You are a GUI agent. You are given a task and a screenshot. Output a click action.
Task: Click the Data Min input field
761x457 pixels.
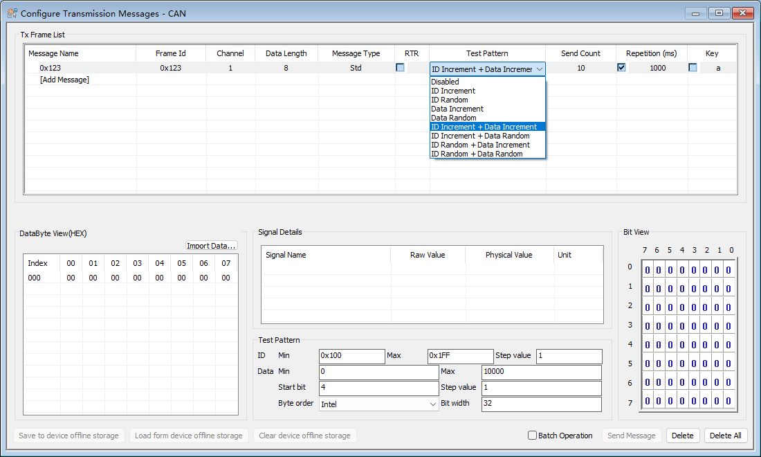click(x=379, y=372)
